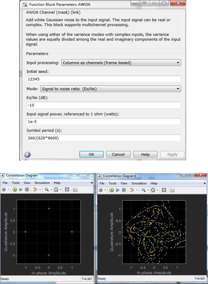The height and width of the screenshot is (284, 208).
Task: Click 'T=6.987' status in Constellation Diagram window
Action: click(x=87, y=279)
